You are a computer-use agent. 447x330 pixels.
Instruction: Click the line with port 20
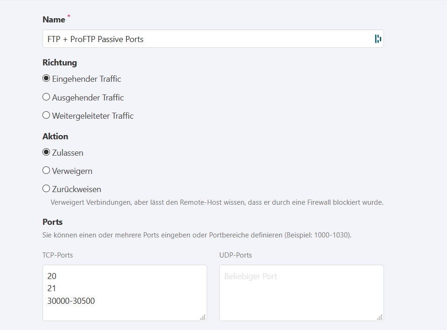tap(52, 276)
